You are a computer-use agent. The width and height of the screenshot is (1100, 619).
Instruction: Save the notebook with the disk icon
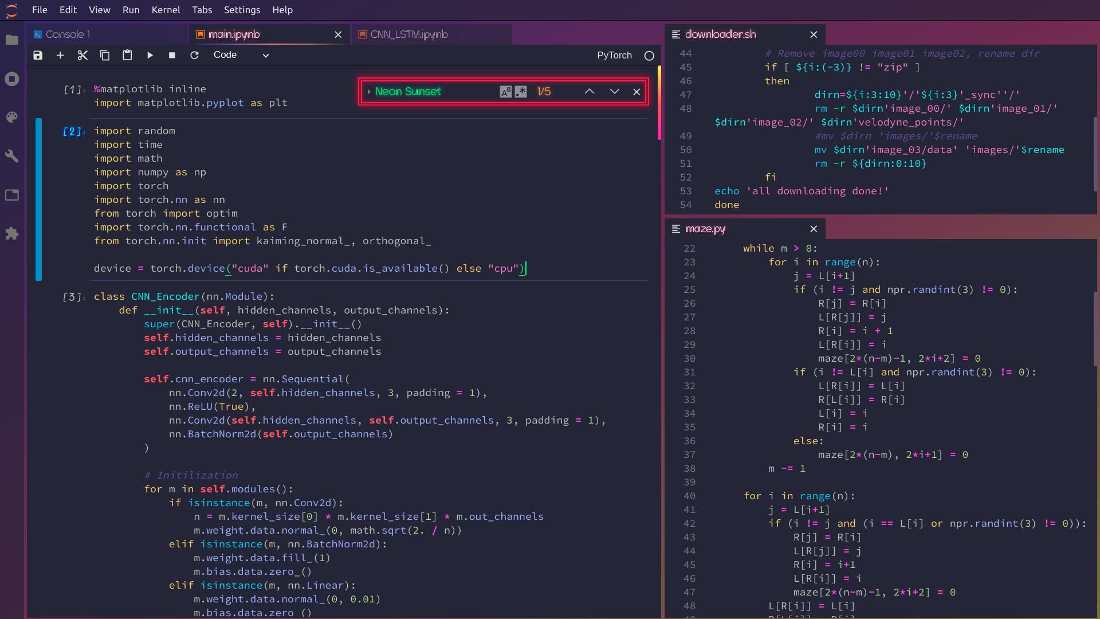pyautogui.click(x=38, y=55)
